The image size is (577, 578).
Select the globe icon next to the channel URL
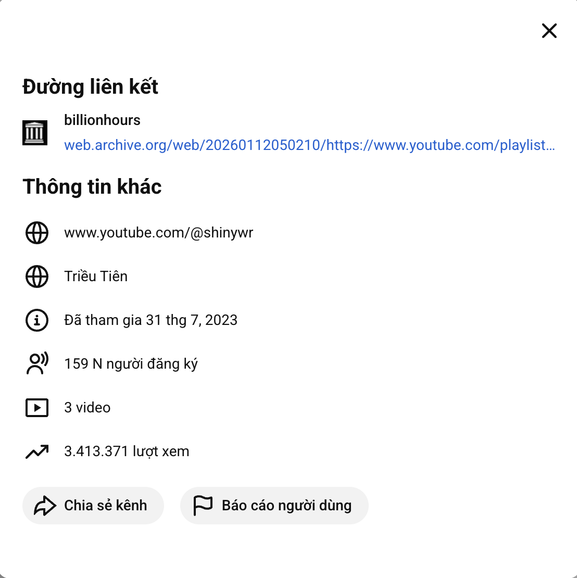36,233
